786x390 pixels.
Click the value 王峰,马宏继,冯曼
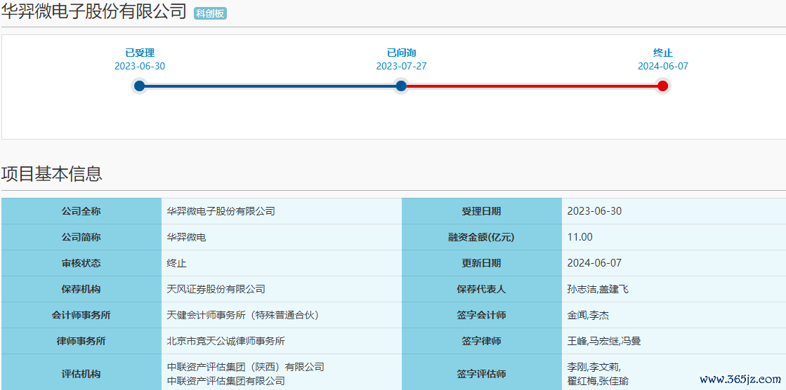604,342
